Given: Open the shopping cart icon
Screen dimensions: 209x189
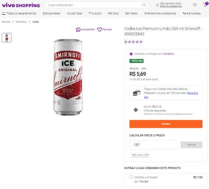Looking at the screenshot, I should (x=205, y=5).
